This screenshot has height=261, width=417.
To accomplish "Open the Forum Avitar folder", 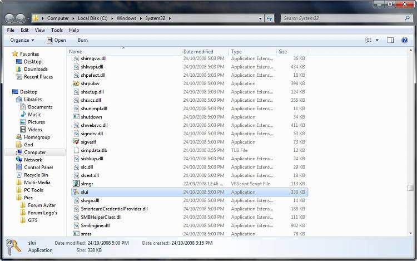I will 42,205.
